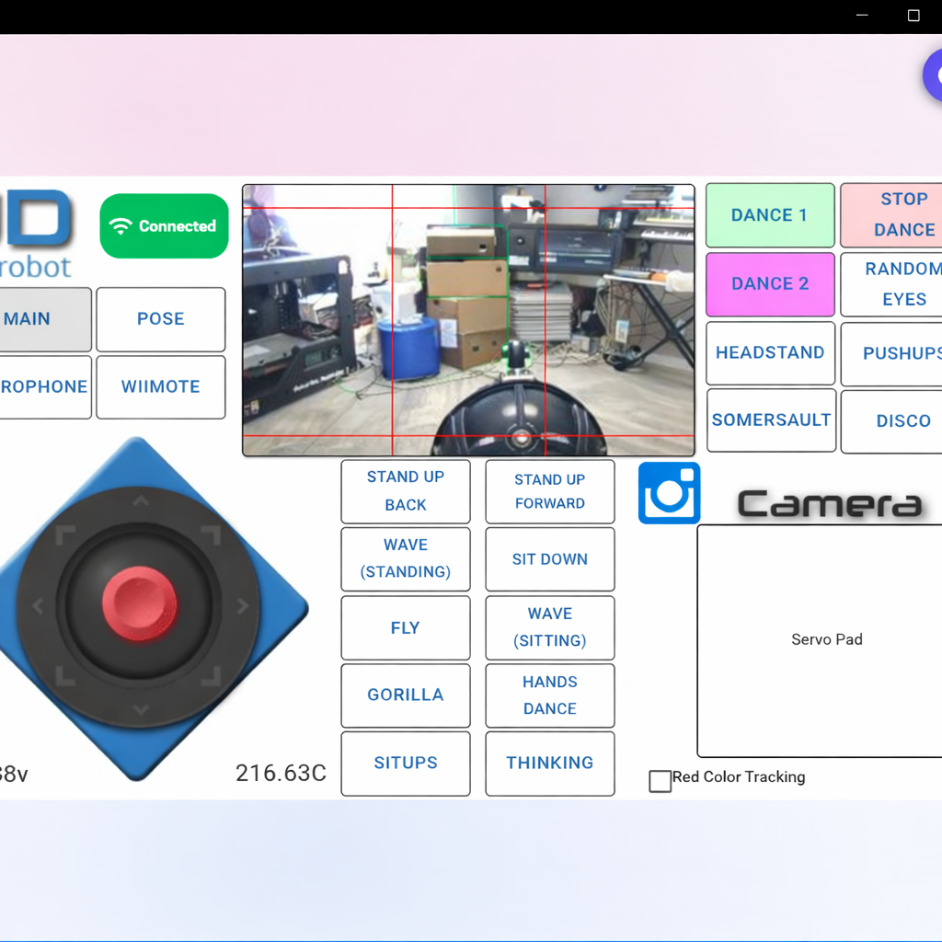The width and height of the screenshot is (942, 942).
Task: Start the DANCE 1 routine
Action: (770, 215)
